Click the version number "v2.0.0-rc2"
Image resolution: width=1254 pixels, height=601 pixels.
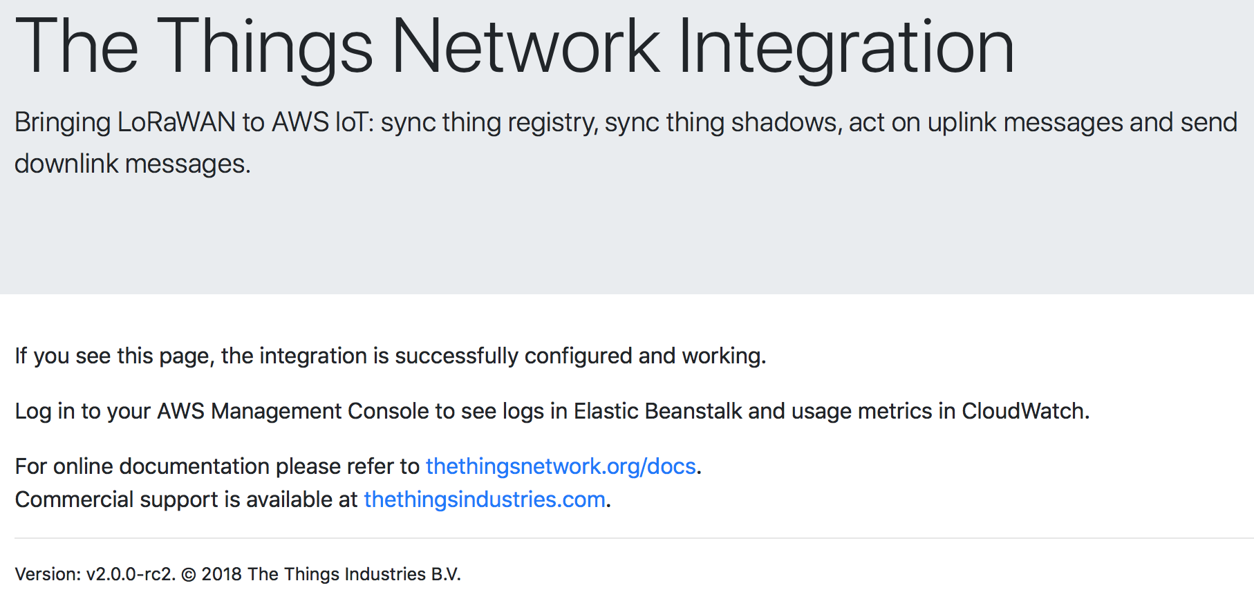click(x=129, y=575)
